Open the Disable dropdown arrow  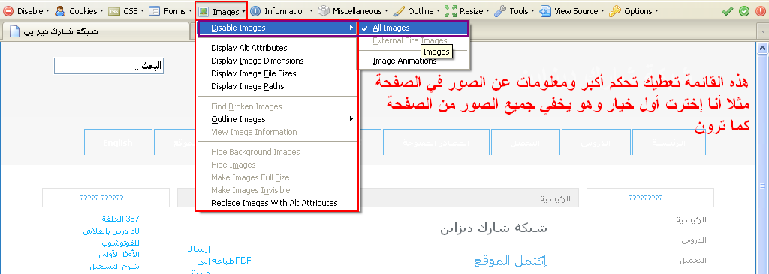(47, 11)
